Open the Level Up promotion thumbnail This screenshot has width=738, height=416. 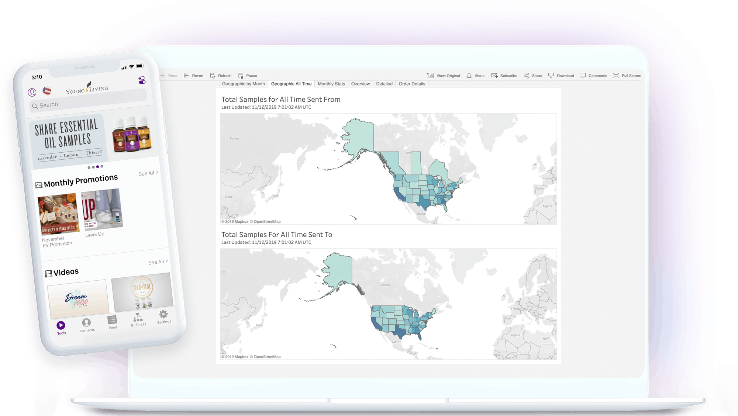102,209
